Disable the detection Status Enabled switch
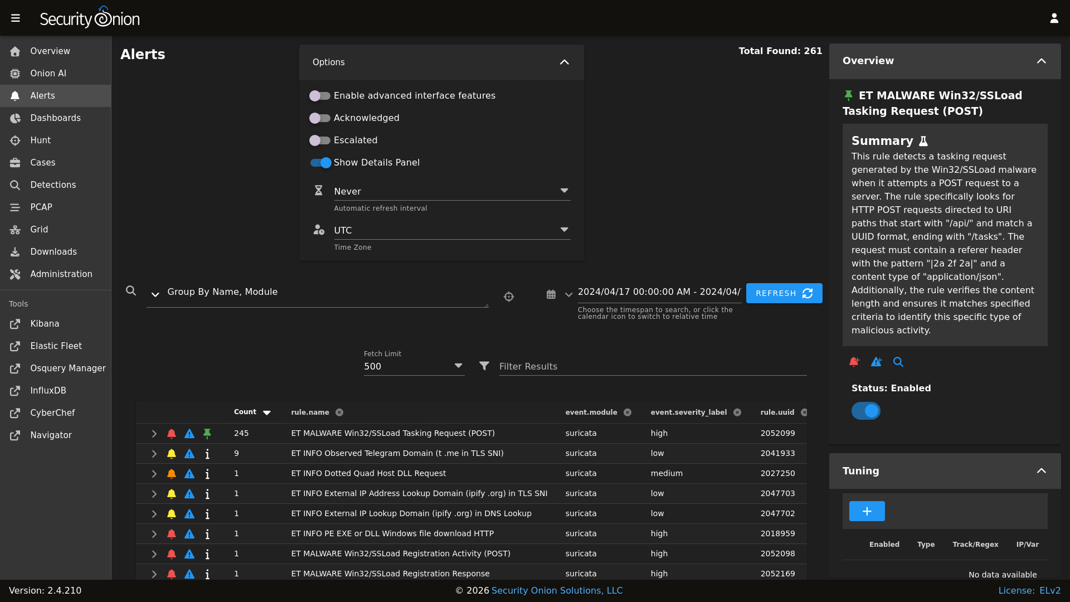The image size is (1070, 602). (x=865, y=411)
